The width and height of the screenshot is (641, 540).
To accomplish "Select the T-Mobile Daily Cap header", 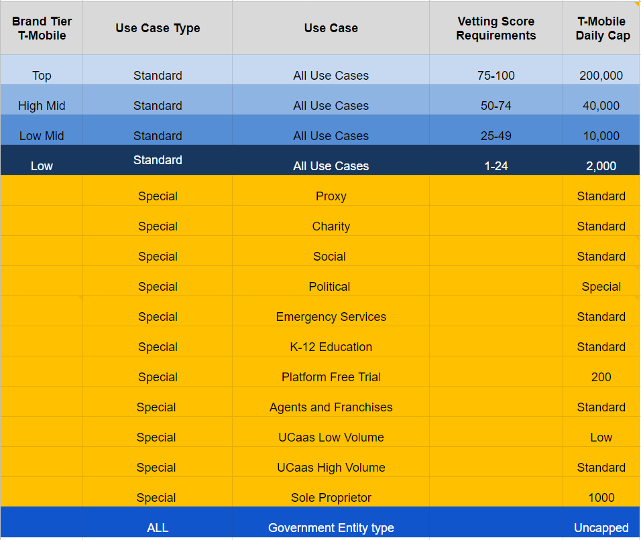I will pyautogui.click(x=601, y=28).
